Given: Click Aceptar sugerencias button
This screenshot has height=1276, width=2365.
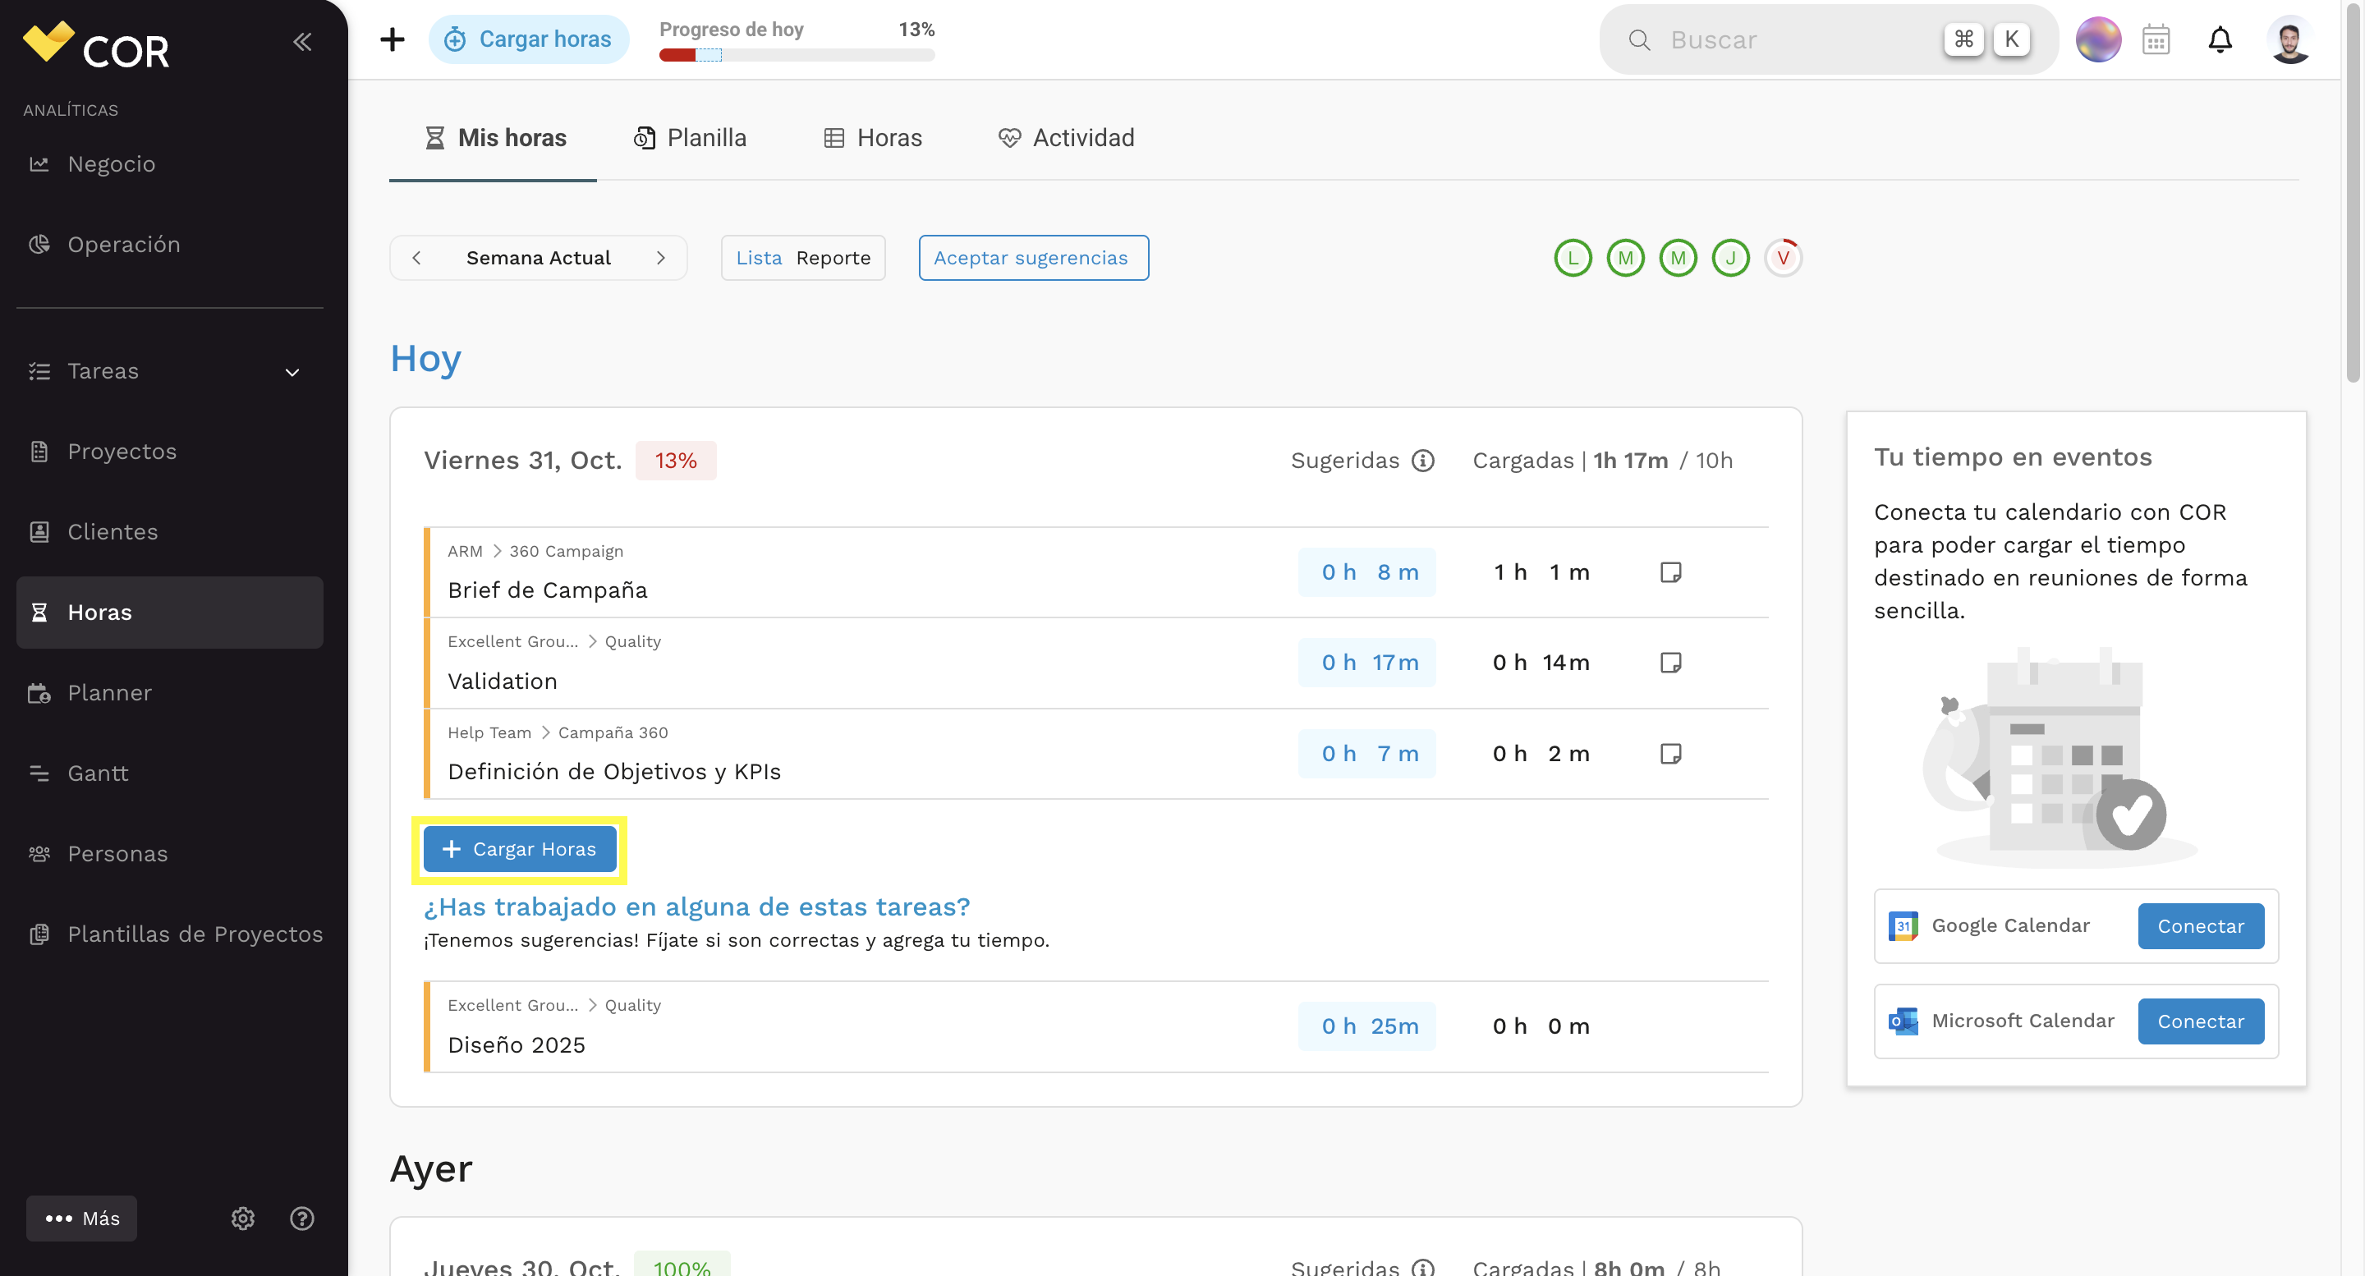Looking at the screenshot, I should [x=1034, y=258].
